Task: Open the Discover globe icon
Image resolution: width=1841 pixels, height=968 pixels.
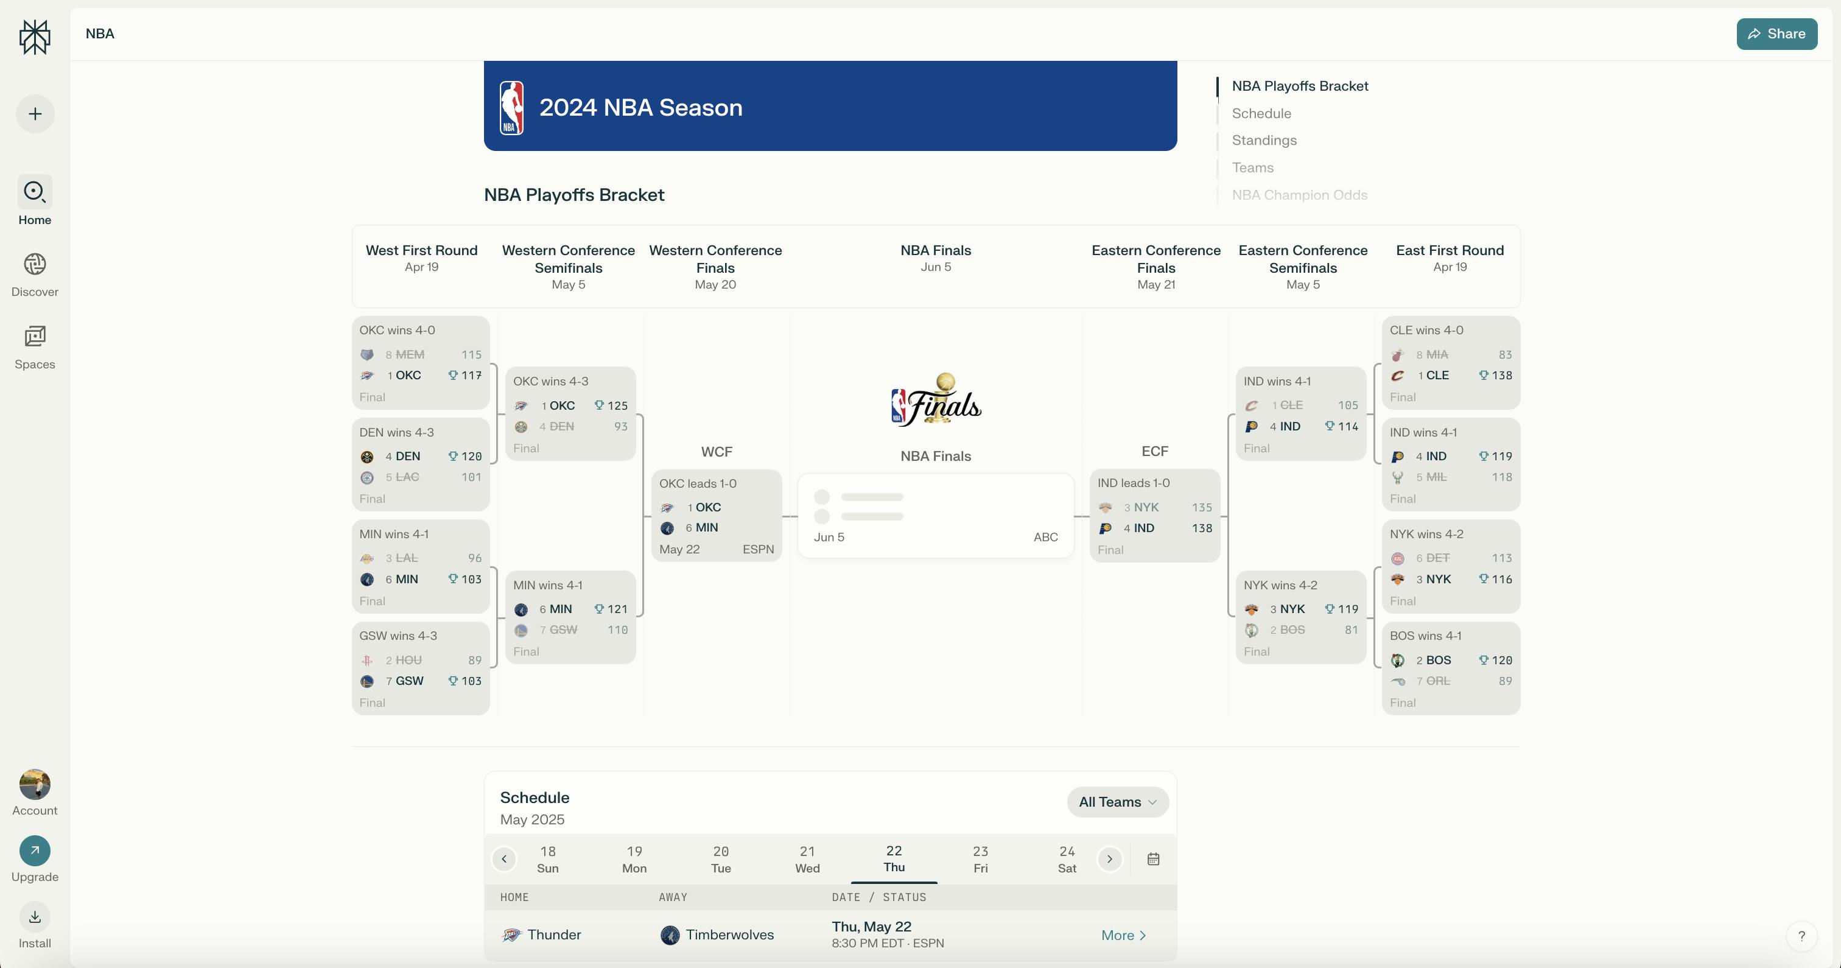Action: click(x=34, y=264)
